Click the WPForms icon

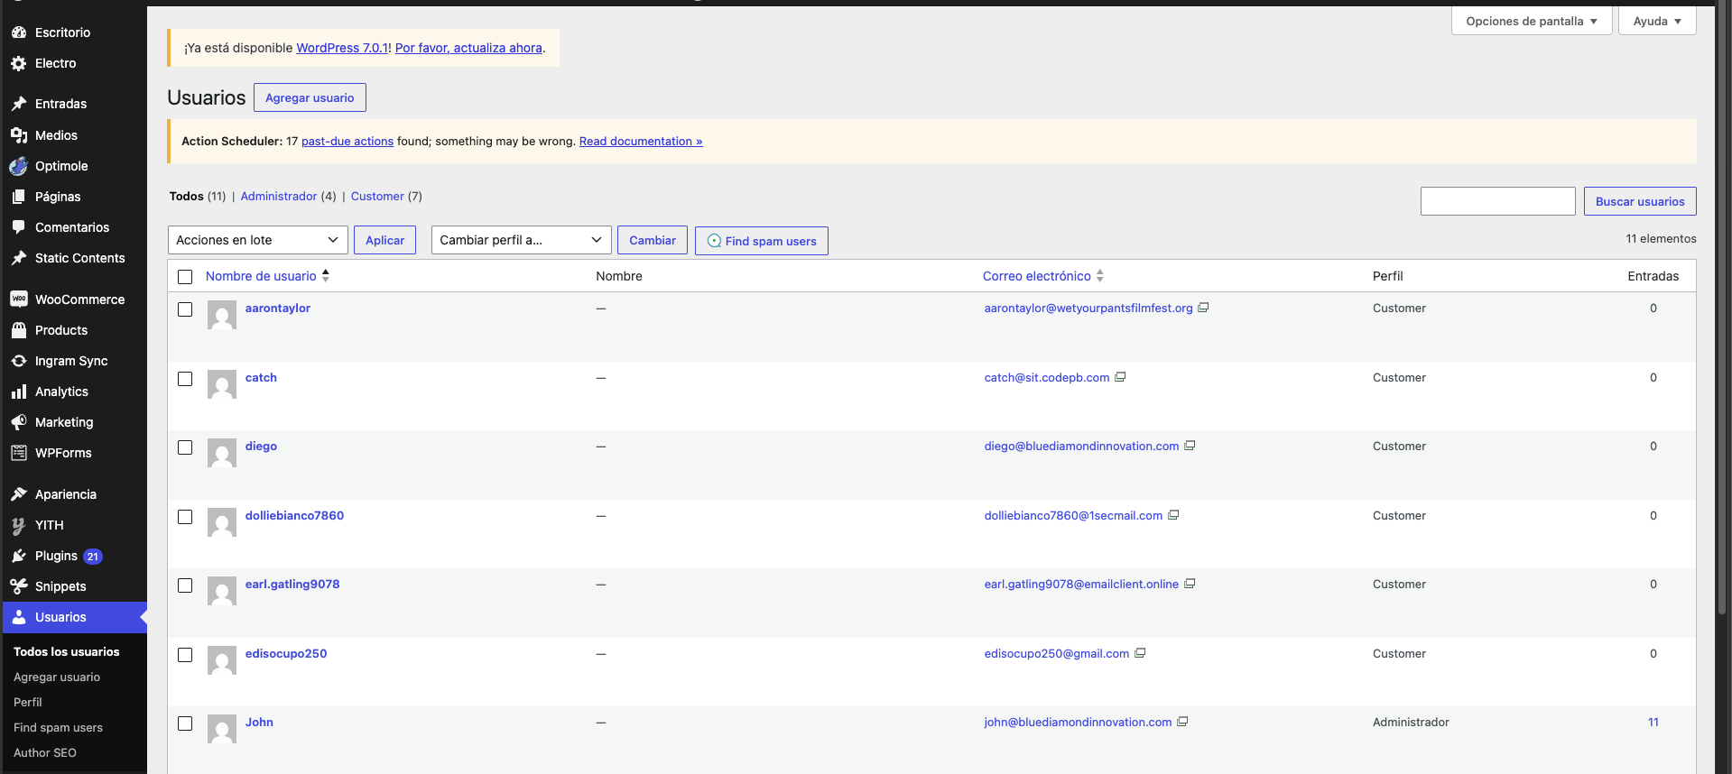19,453
